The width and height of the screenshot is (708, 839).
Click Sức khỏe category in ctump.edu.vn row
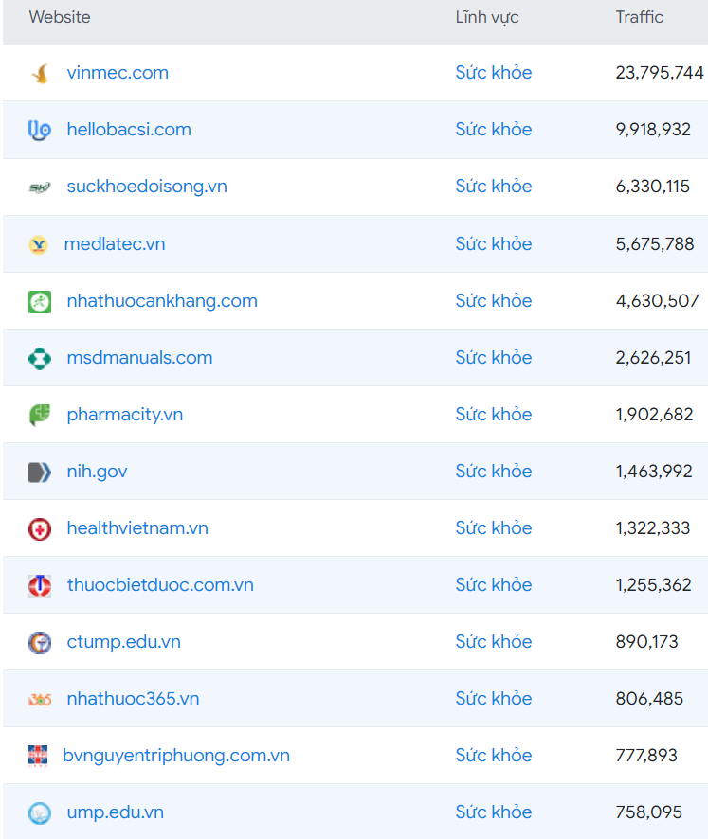click(494, 641)
